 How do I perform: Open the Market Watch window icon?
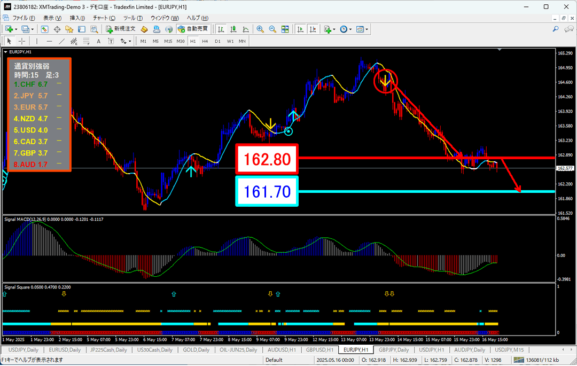click(44, 29)
